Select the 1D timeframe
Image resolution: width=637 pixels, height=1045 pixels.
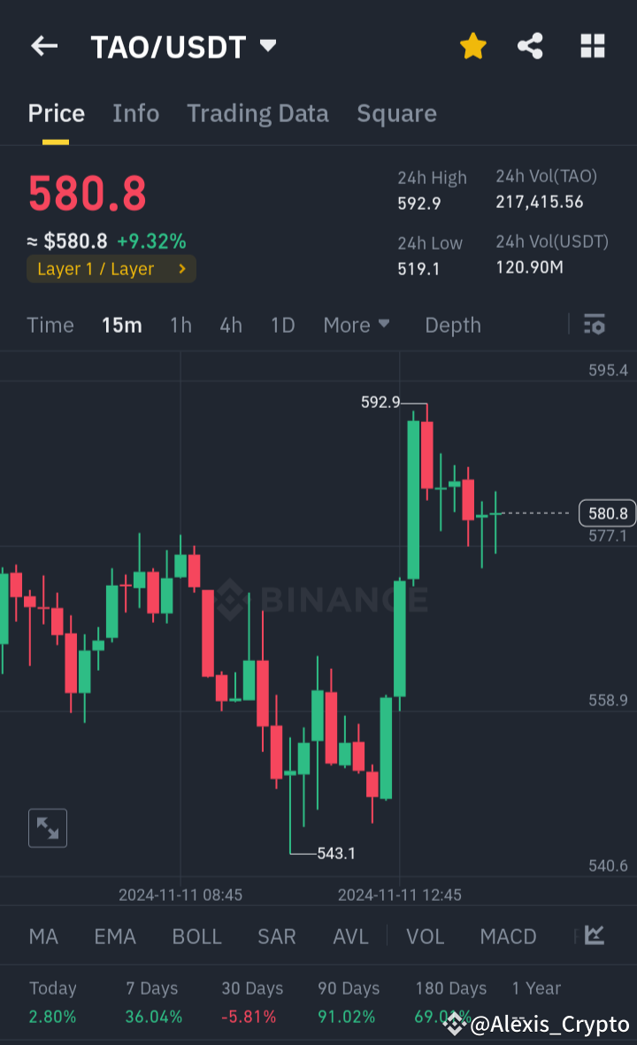282,325
